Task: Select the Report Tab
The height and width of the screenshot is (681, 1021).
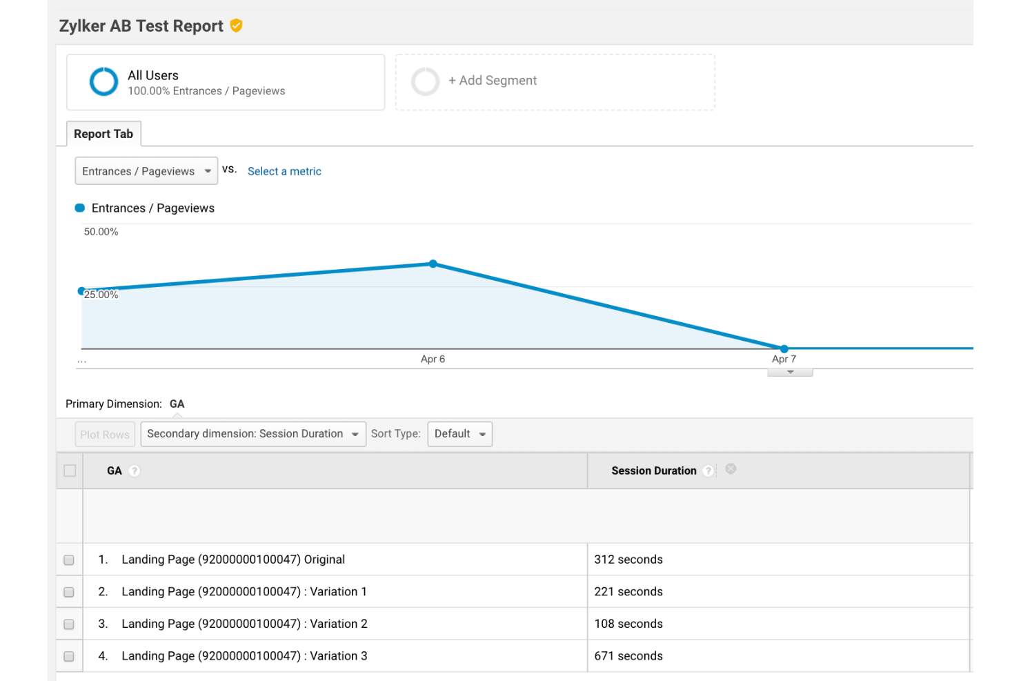Action: 103,134
